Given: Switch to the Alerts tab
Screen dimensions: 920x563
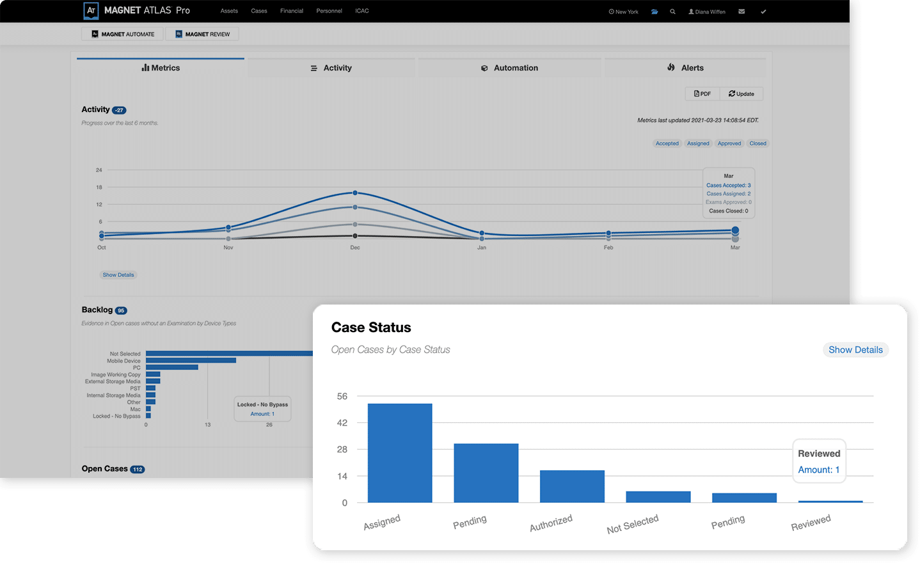Looking at the screenshot, I should [685, 68].
